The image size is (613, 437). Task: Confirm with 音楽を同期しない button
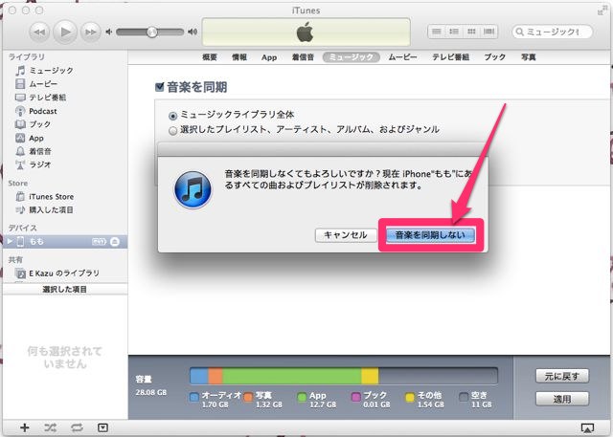pyautogui.click(x=430, y=235)
